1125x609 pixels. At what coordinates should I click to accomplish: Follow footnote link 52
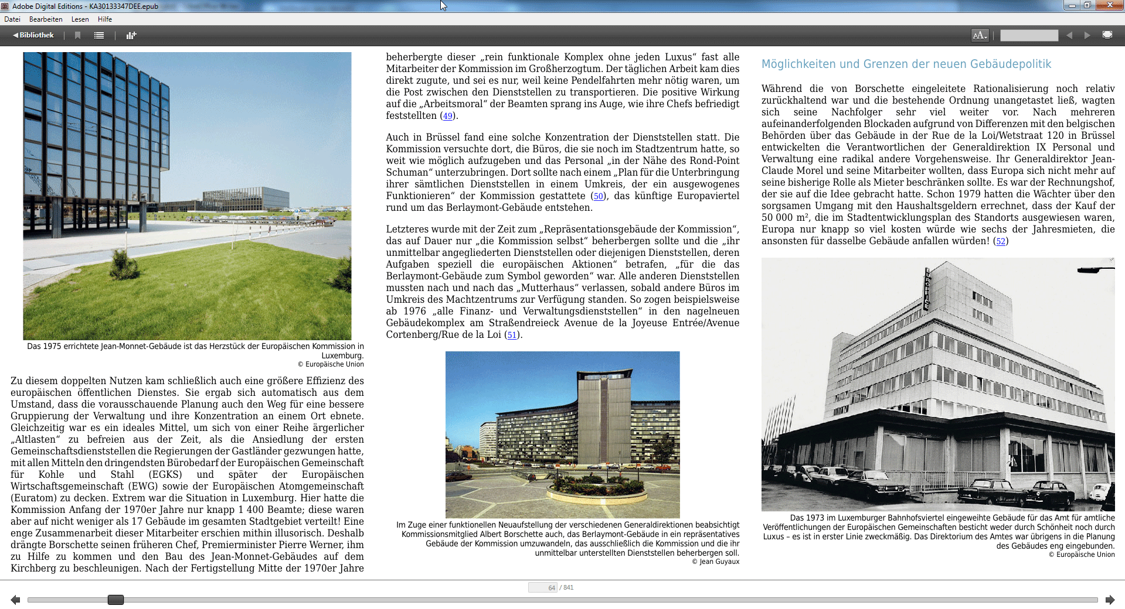1001,241
